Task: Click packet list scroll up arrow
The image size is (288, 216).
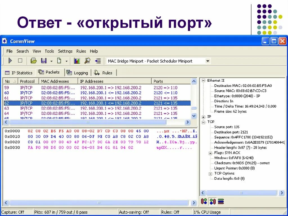Action: (x=194, y=81)
